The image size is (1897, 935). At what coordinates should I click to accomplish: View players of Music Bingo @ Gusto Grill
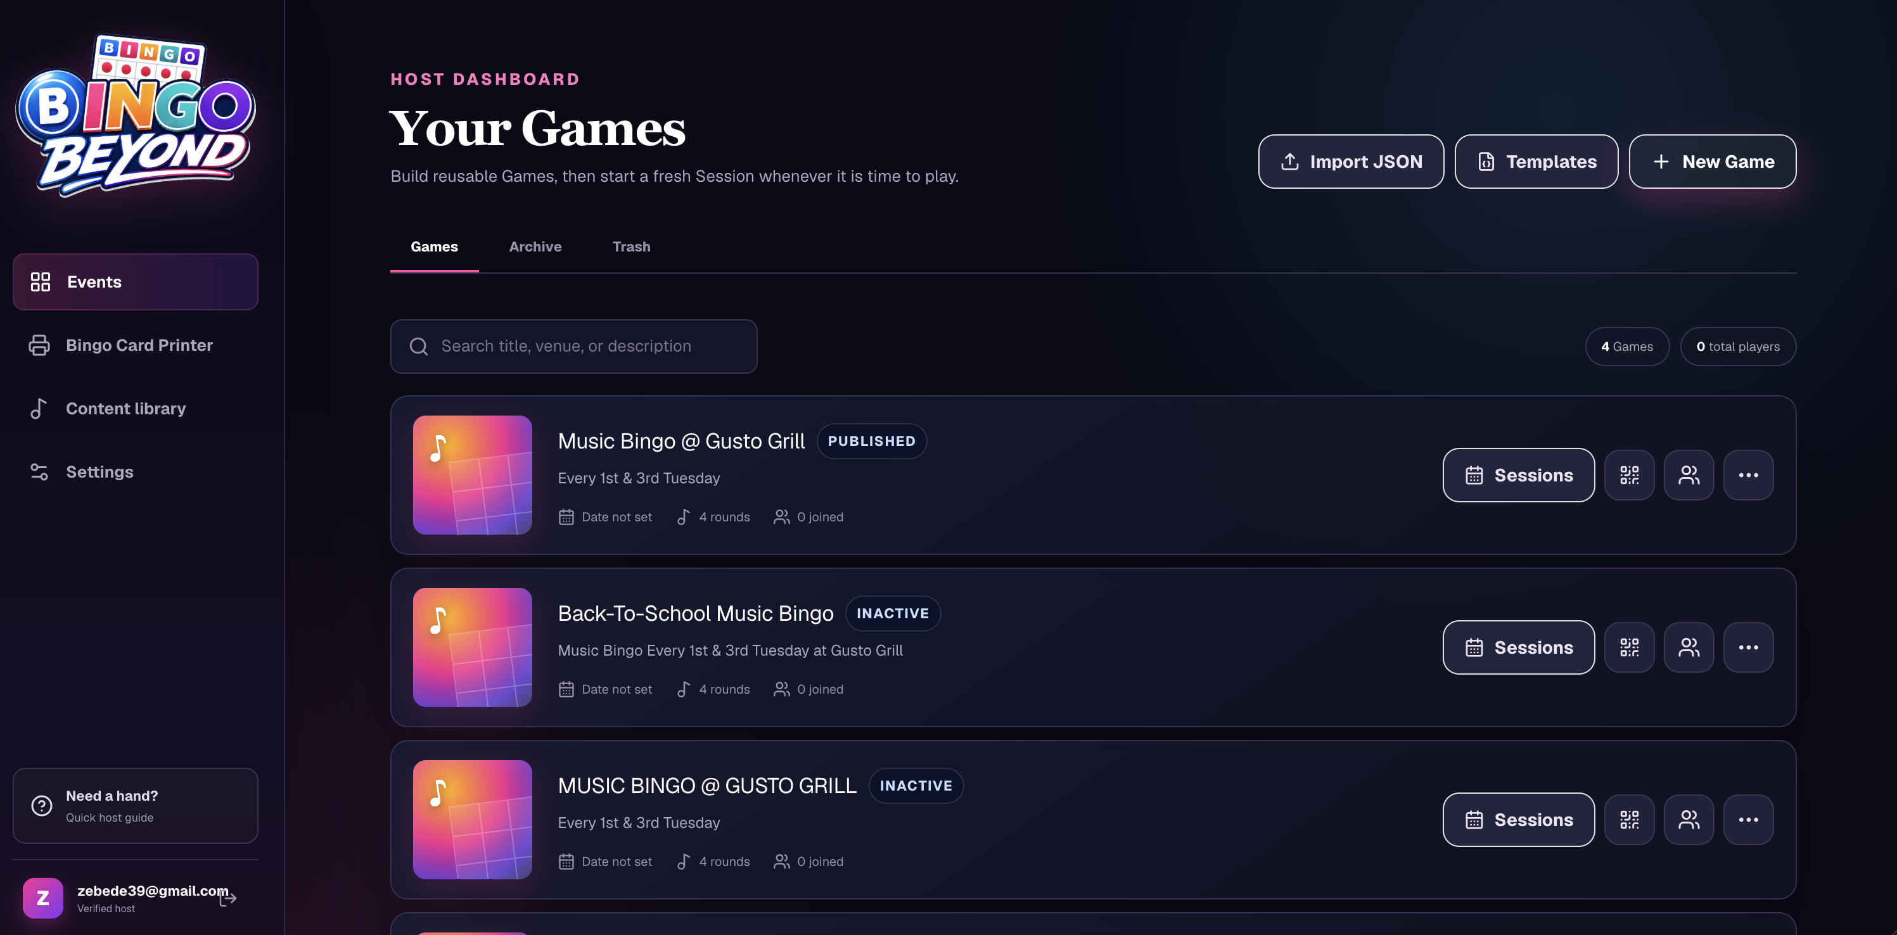[1689, 475]
